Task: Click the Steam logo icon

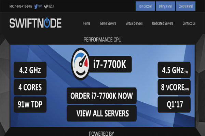Action: pos(46,6)
